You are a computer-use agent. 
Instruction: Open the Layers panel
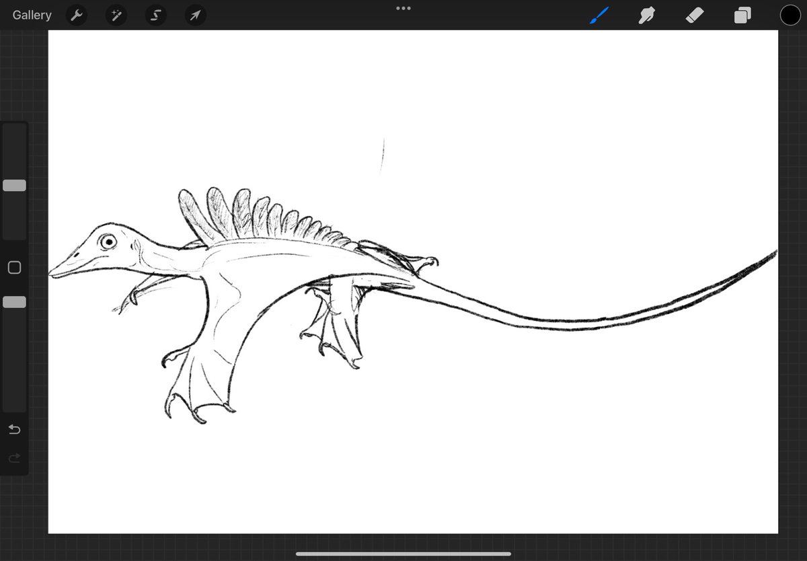742,15
